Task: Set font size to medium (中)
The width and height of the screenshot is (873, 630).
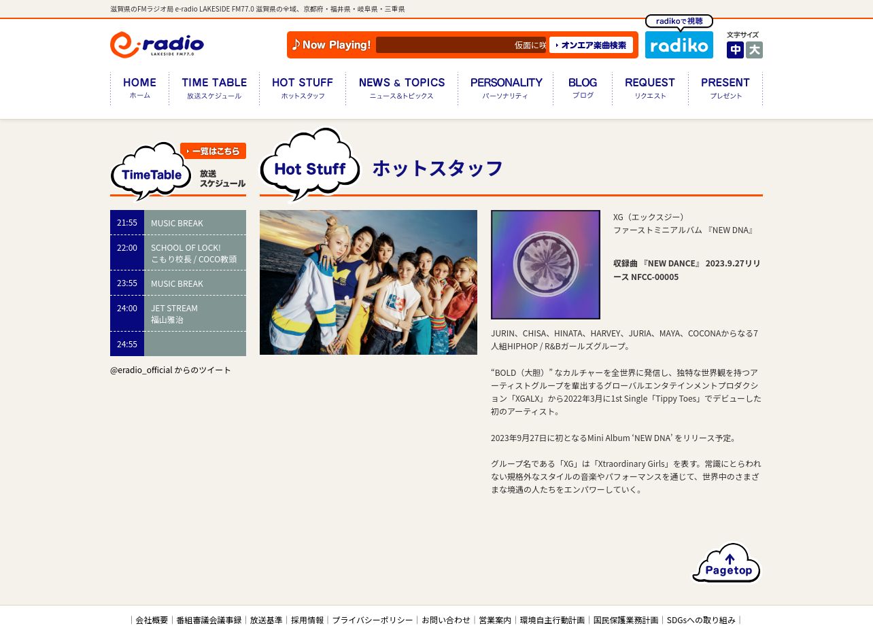Action: [735, 50]
